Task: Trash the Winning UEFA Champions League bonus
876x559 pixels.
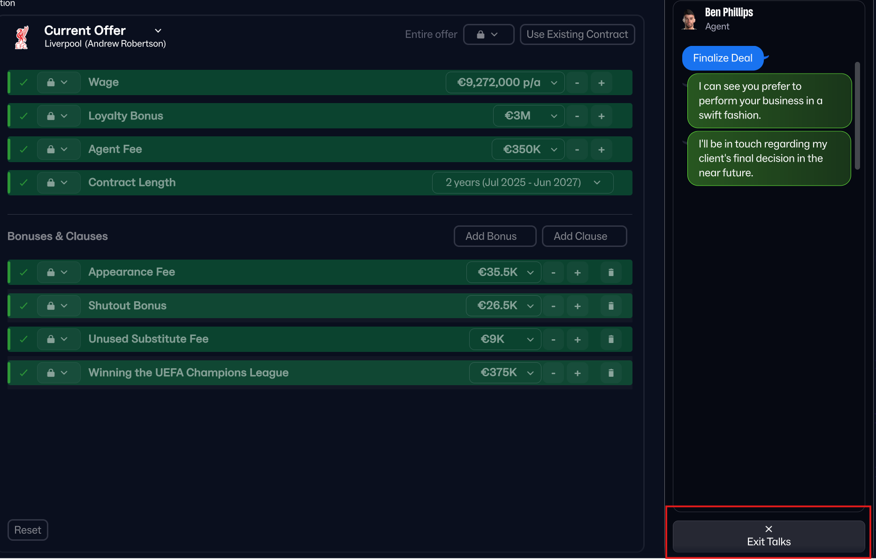Action: [610, 373]
